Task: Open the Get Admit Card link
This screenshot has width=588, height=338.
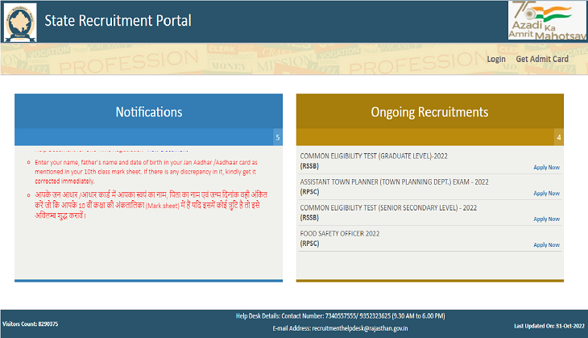Action: [542, 59]
